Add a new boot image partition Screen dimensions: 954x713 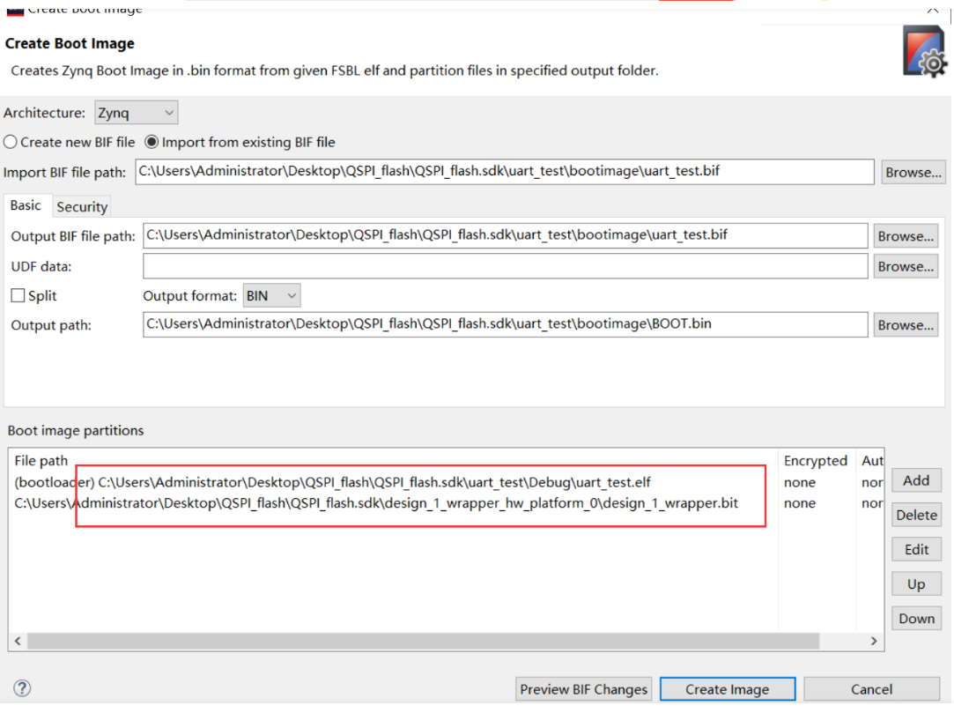coord(916,480)
